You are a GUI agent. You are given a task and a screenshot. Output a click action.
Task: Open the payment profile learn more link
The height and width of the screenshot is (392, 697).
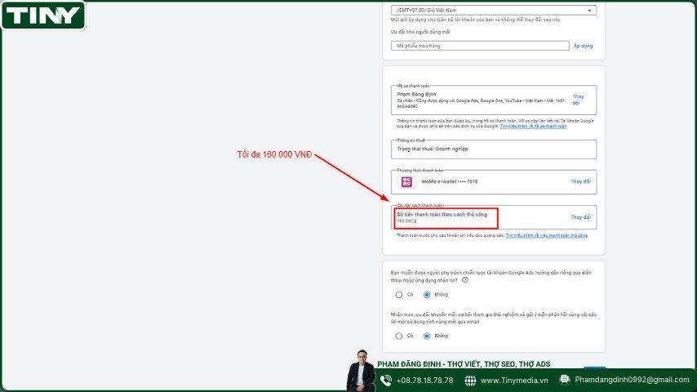tap(533, 127)
